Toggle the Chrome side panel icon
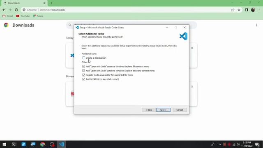This screenshot has width=263, height=148. tap(247, 10)
